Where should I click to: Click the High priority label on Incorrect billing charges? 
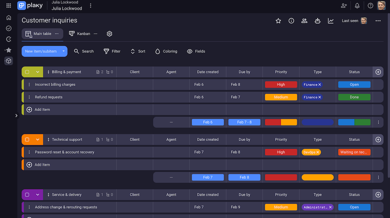(281, 84)
